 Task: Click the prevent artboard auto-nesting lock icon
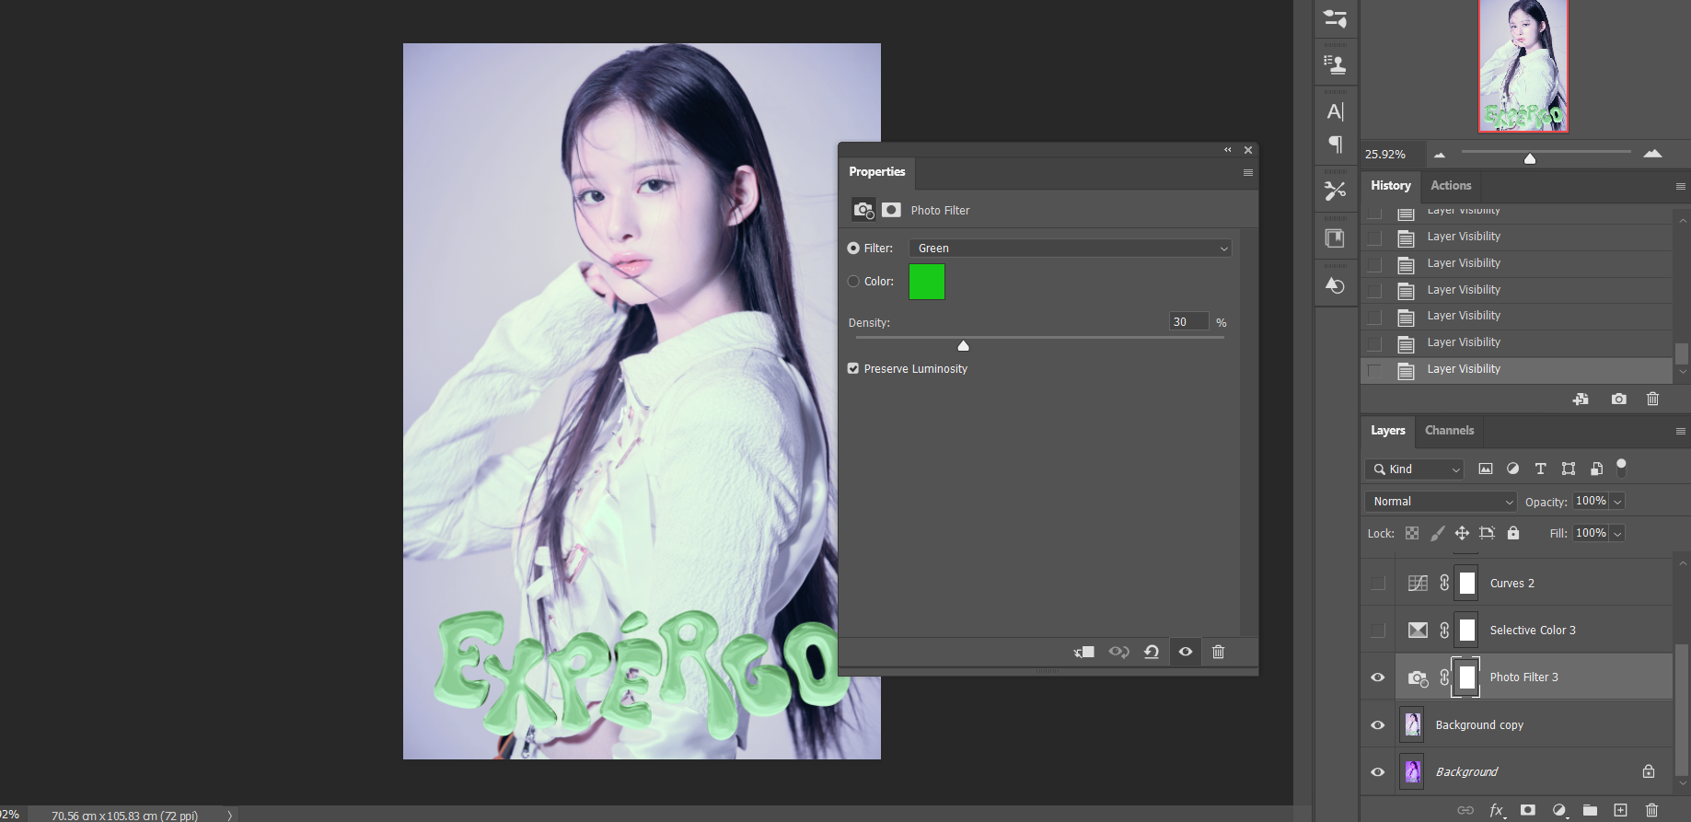(x=1487, y=533)
